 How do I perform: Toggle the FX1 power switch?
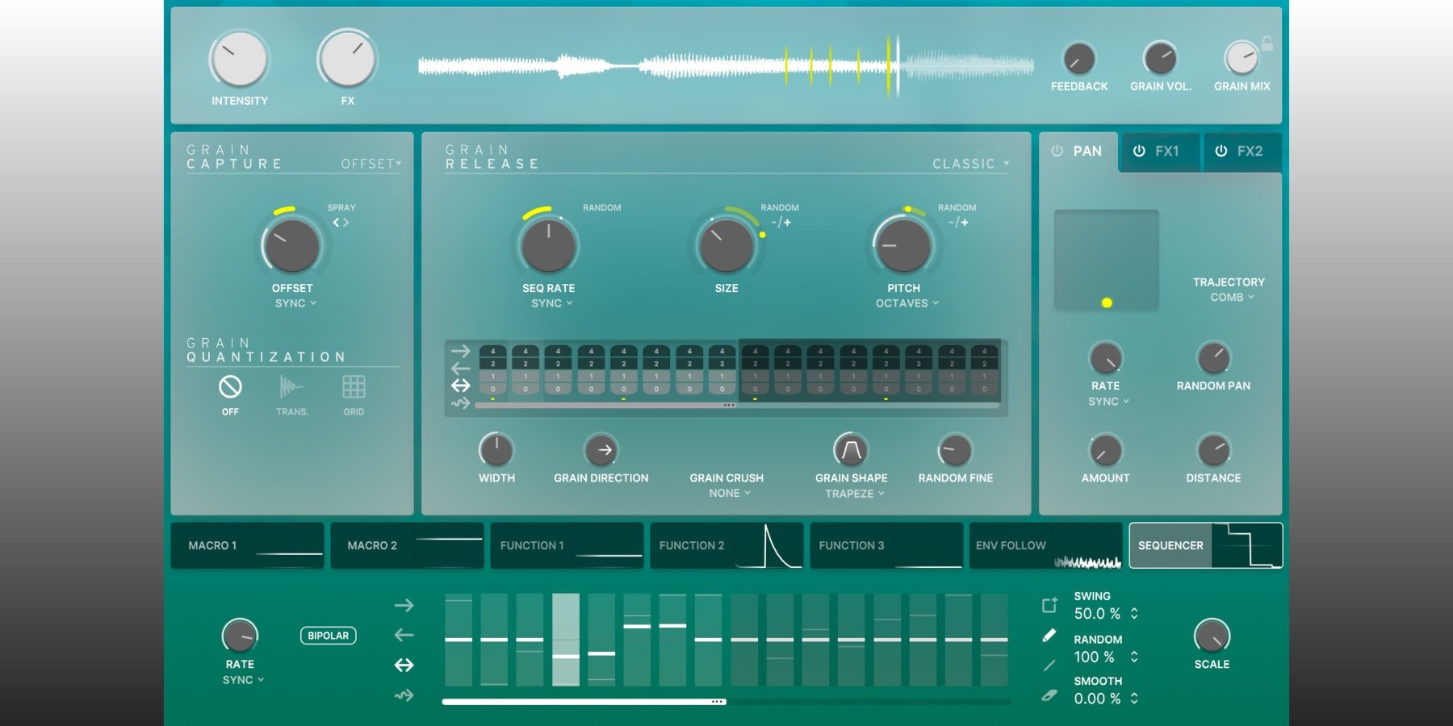1141,150
